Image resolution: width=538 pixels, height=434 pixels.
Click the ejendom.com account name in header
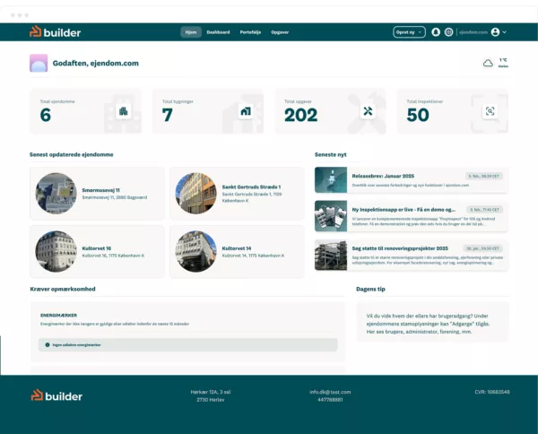(x=473, y=32)
